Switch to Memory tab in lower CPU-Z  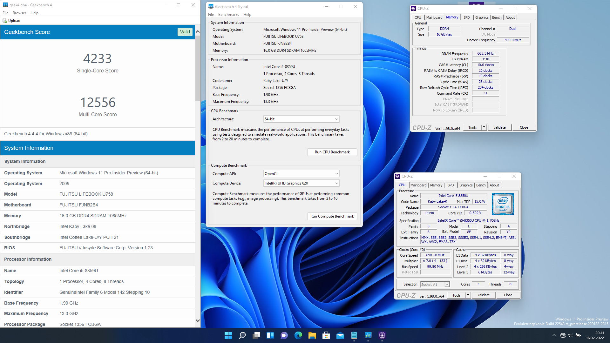point(436,185)
